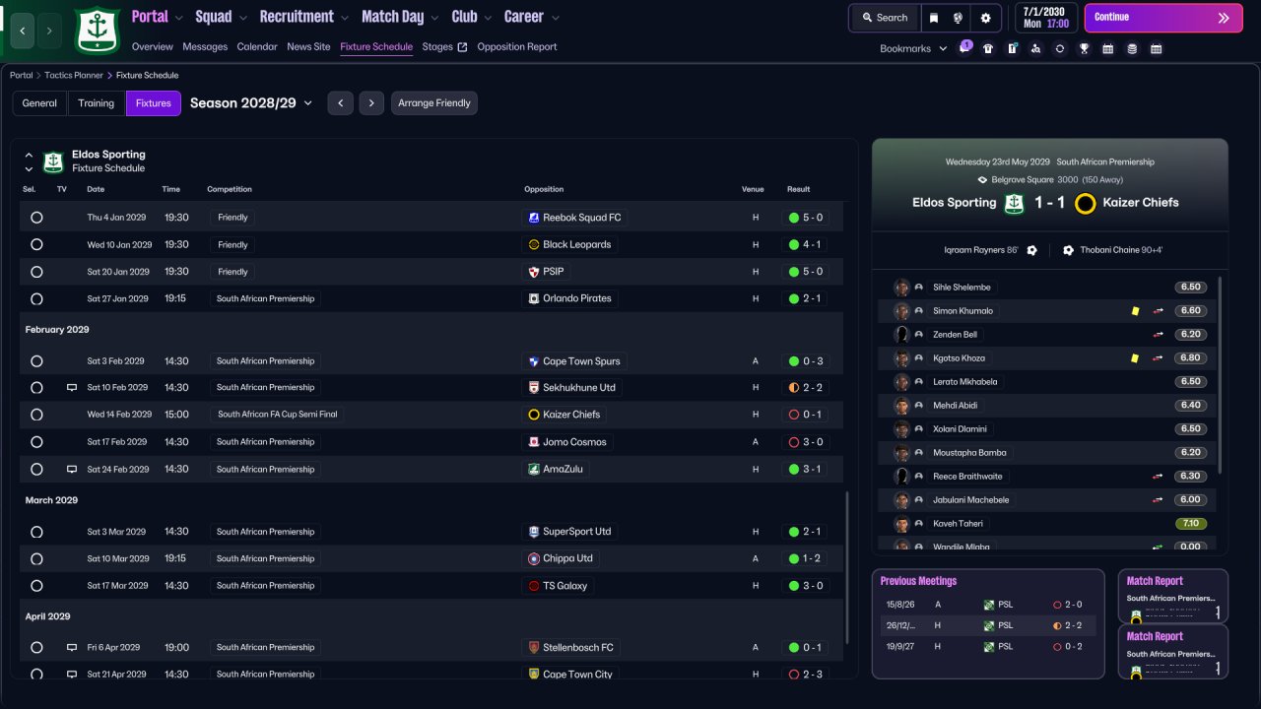
Task: Open the Season 2028/29 selector dropdown
Action: tap(251, 103)
